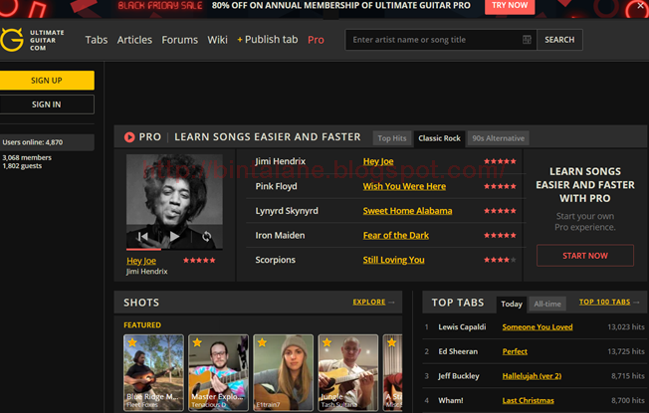
Task: Switch to Top Hits tab
Action: [392, 138]
